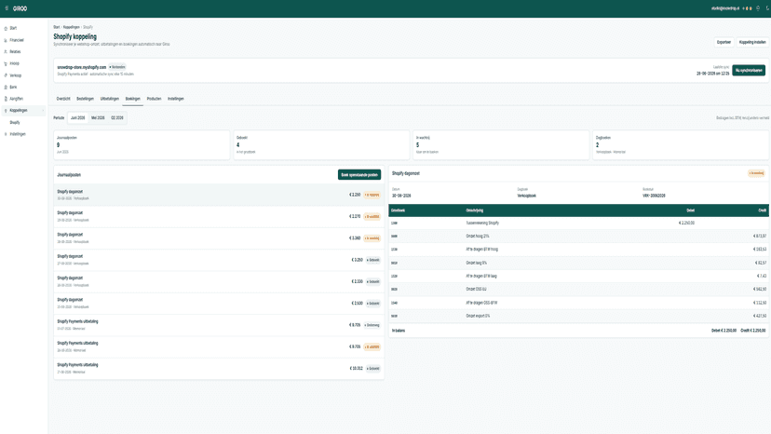
Task: Open the Instellingen gear icon in sidebar
Action: click(x=6, y=134)
